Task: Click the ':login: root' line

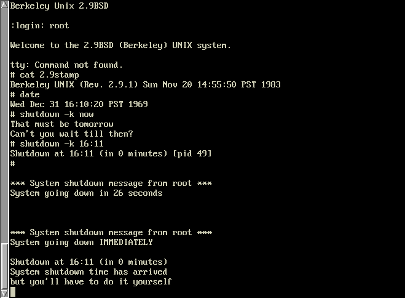Action: (39, 26)
